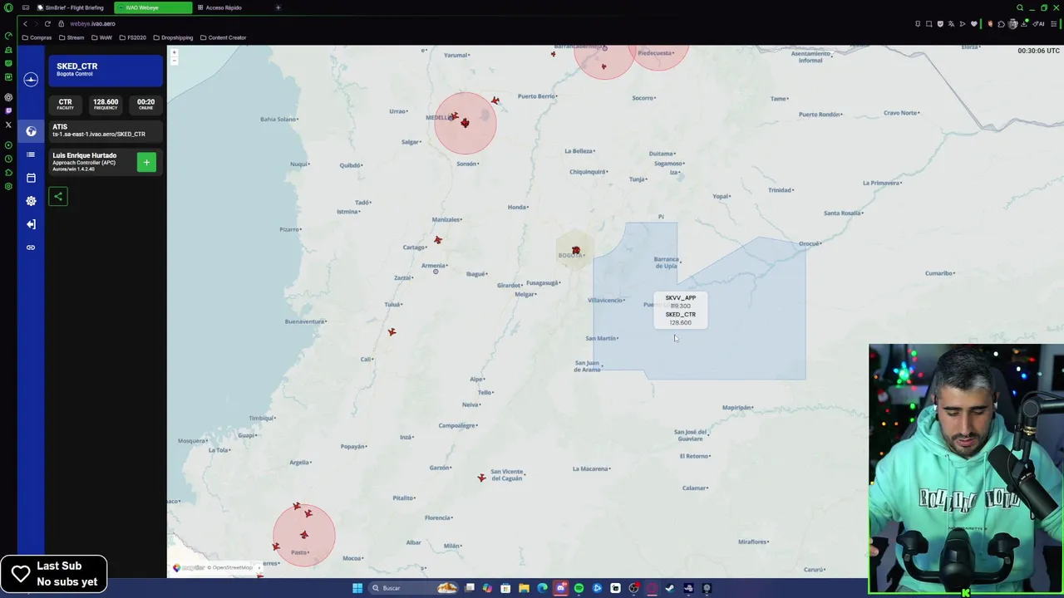
Task: Click the aircraft marker near Tuluá
Action: point(392,331)
